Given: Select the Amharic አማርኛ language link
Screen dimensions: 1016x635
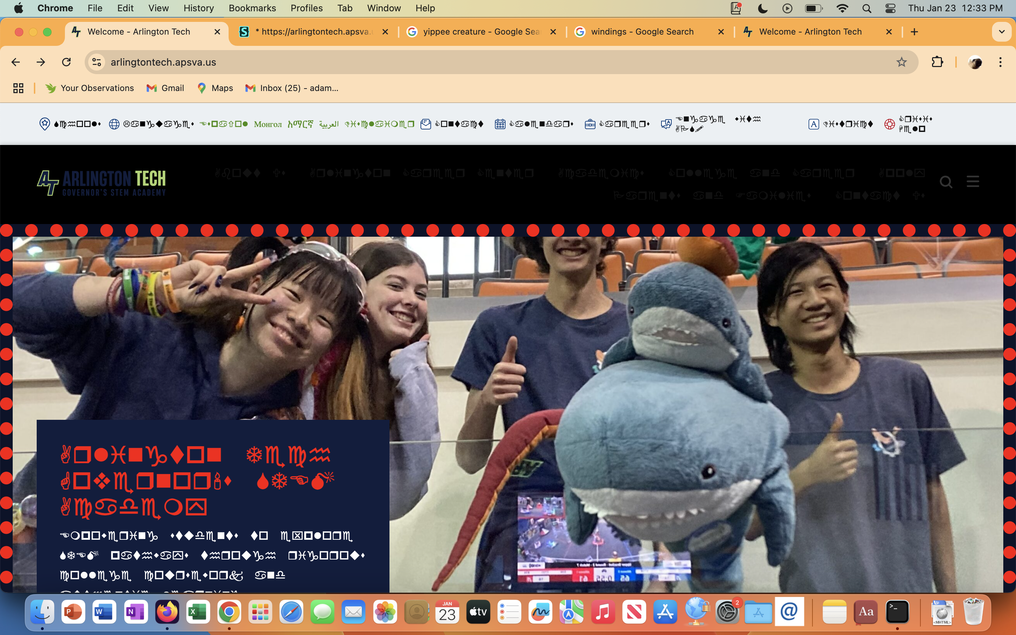Looking at the screenshot, I should [x=300, y=124].
